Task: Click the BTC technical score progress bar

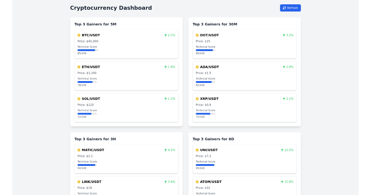Action: [87, 50]
